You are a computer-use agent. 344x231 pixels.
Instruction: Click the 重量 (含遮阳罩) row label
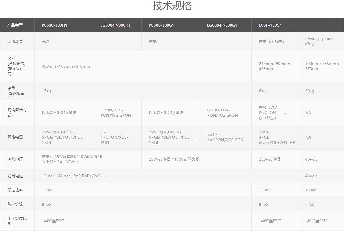[x=17, y=91]
